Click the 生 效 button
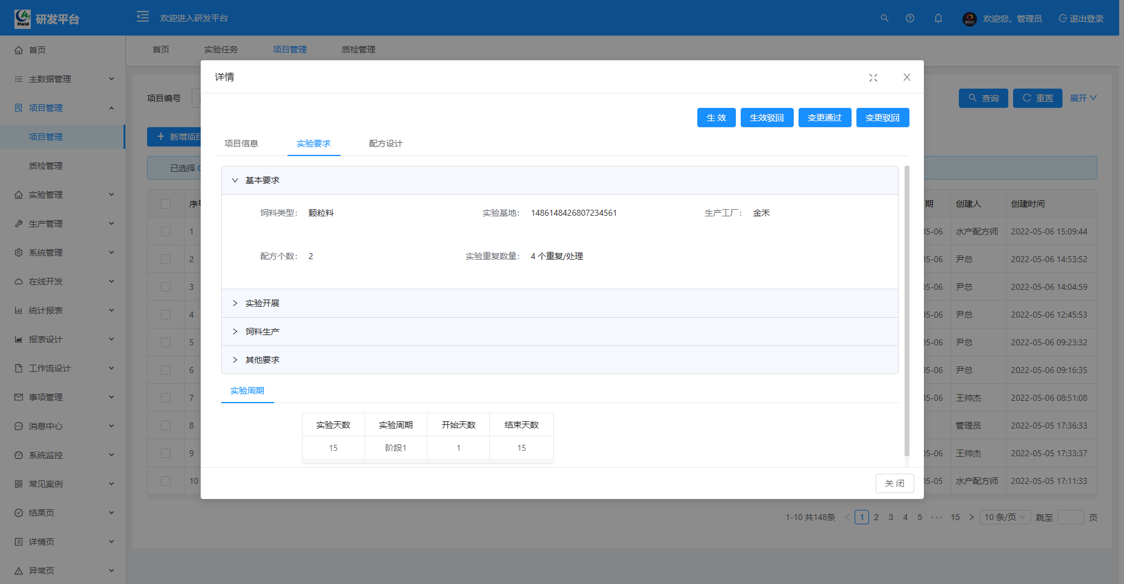Viewport: 1124px width, 584px height. (716, 118)
